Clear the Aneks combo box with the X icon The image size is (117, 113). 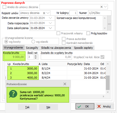[x=102, y=7]
